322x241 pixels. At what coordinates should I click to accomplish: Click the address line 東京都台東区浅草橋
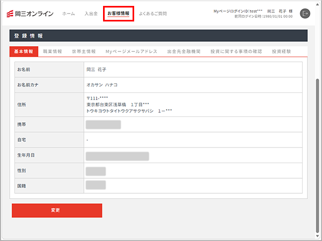[118, 105]
